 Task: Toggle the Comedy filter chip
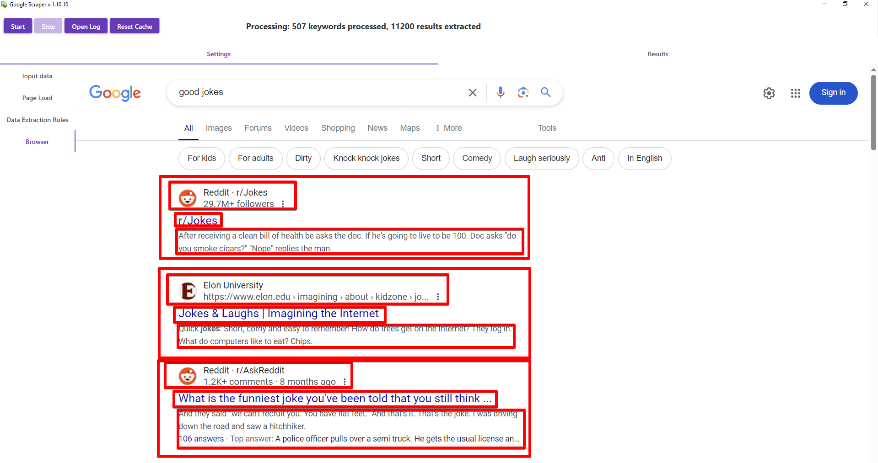point(477,158)
